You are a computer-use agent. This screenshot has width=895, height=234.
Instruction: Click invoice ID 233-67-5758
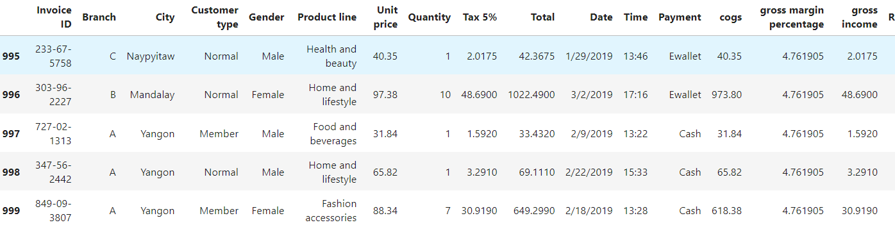click(54, 56)
